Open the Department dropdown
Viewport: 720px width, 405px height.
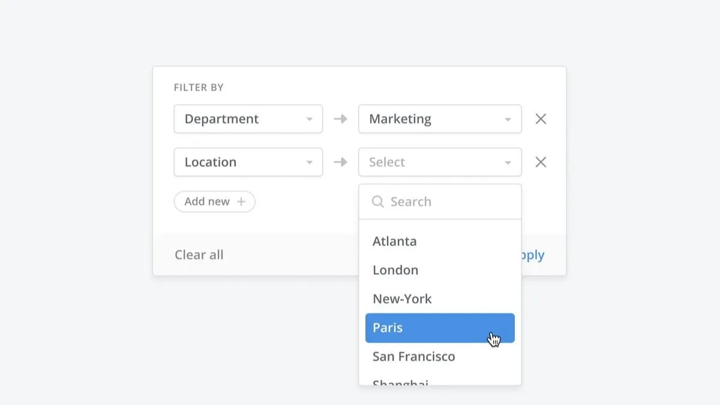coord(248,119)
